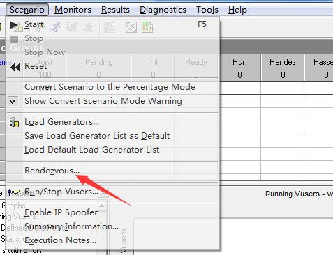Click the Stop square icon
333x255 pixels.
coord(14,39)
